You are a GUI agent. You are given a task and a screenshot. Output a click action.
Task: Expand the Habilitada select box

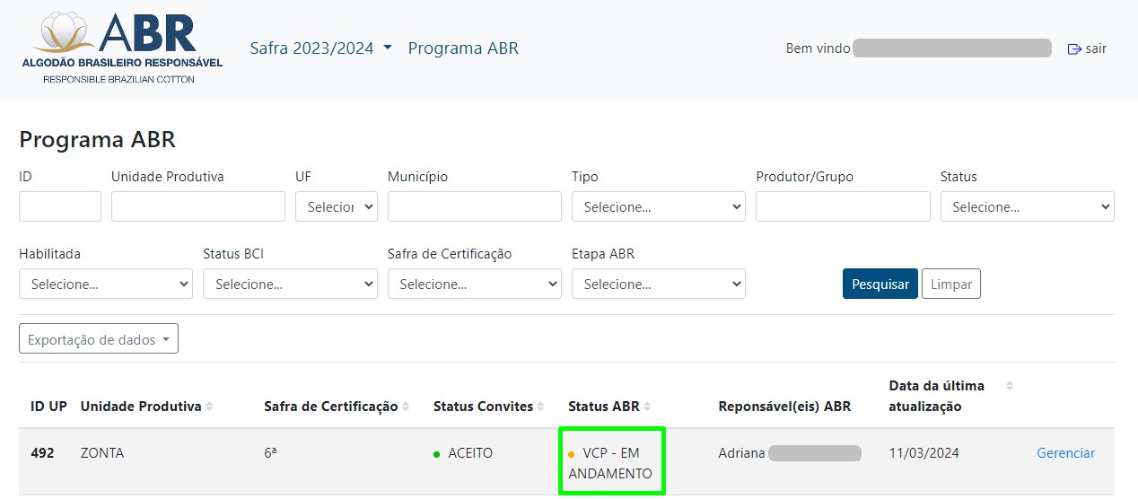[x=105, y=284]
